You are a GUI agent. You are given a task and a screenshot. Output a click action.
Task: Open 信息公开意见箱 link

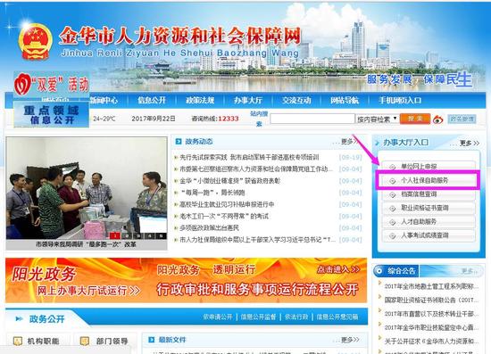[337, 317]
